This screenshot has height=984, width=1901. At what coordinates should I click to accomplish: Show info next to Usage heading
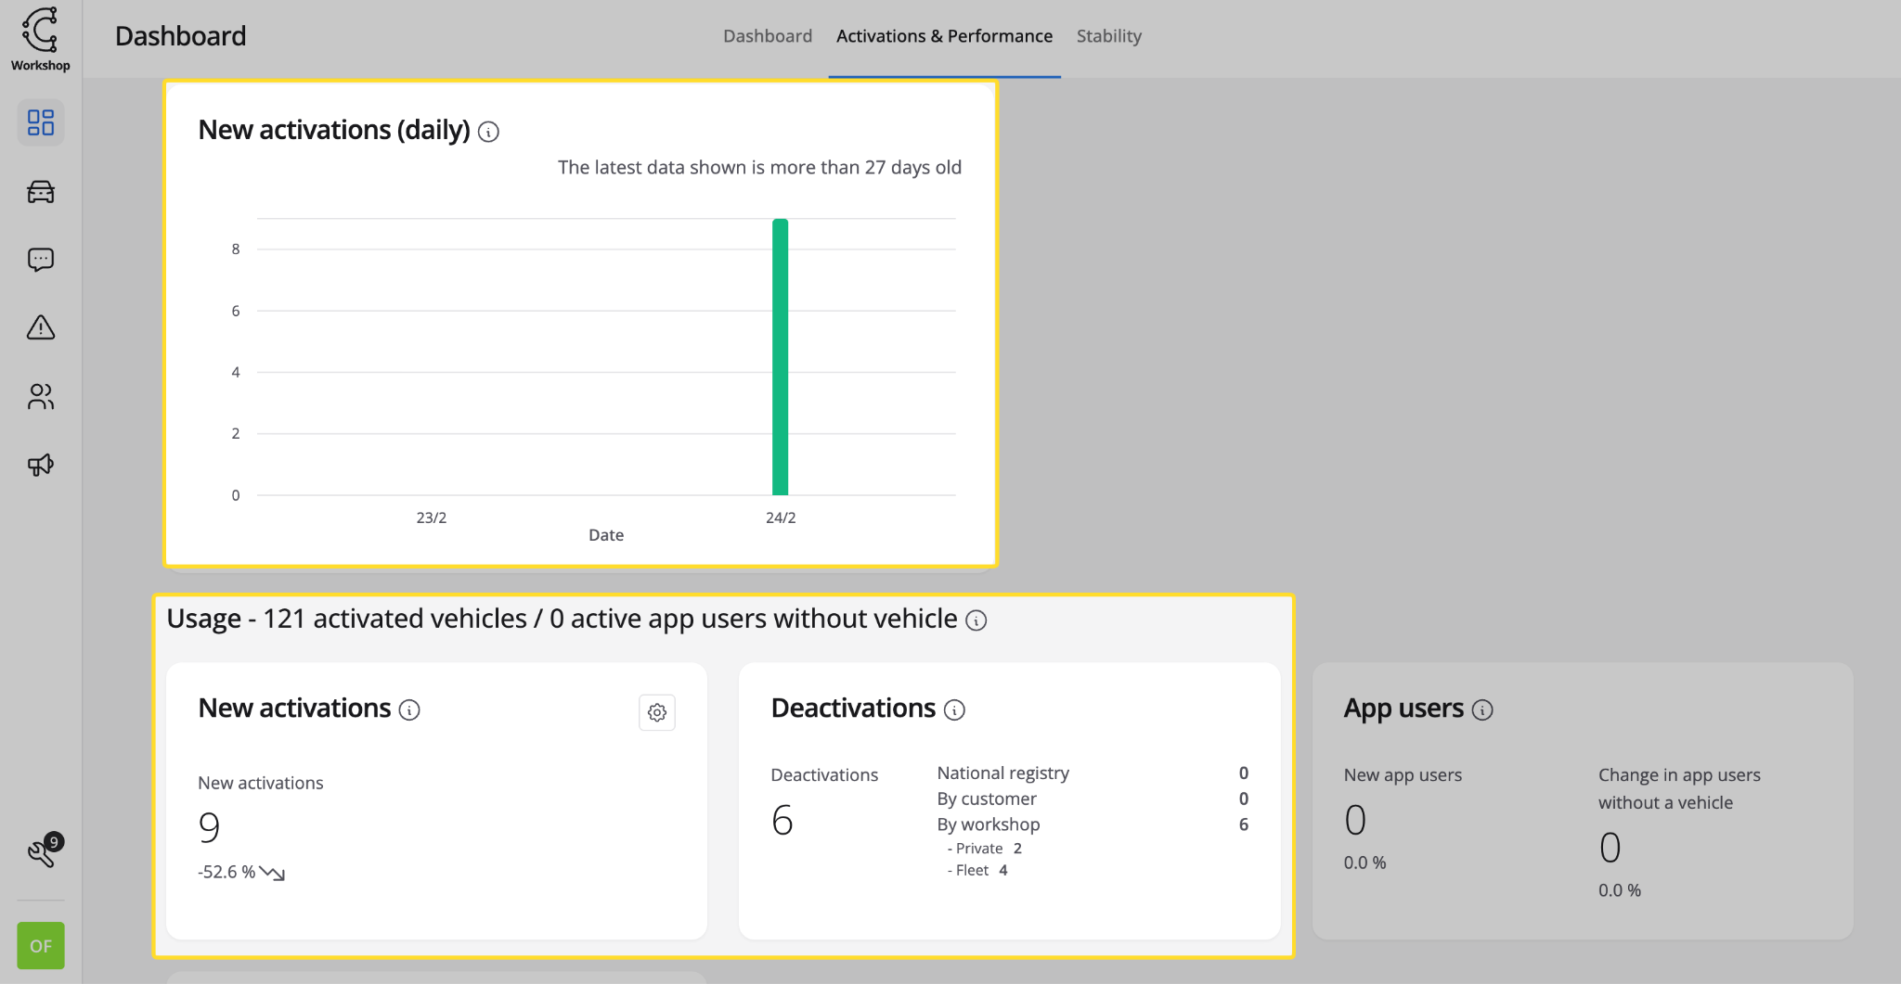[976, 620]
